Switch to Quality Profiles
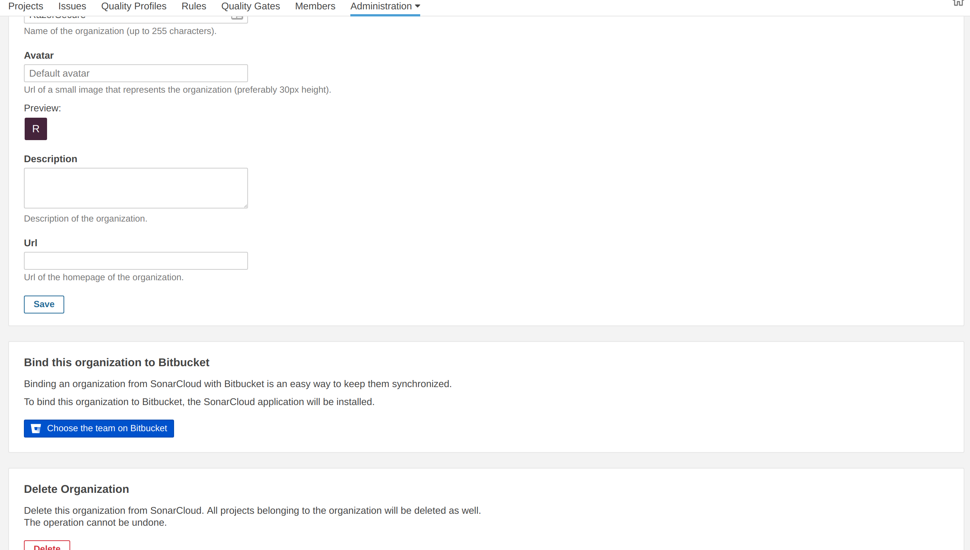 pos(134,6)
